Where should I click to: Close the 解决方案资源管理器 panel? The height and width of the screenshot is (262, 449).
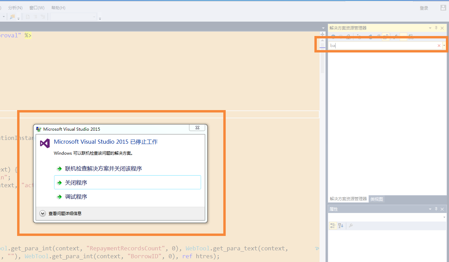click(x=442, y=28)
